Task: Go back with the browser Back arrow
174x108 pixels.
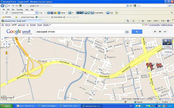Action: [2, 5]
